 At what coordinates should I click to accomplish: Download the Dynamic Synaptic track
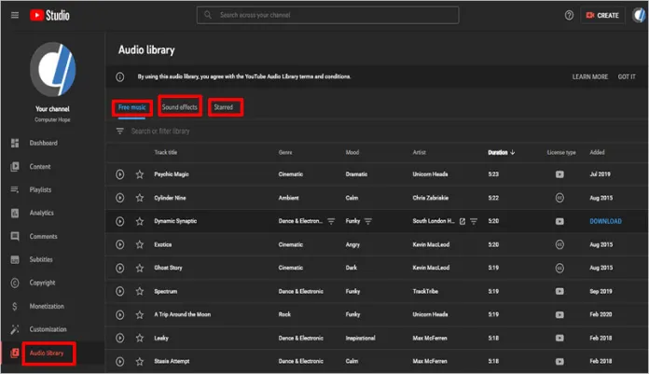click(x=605, y=221)
